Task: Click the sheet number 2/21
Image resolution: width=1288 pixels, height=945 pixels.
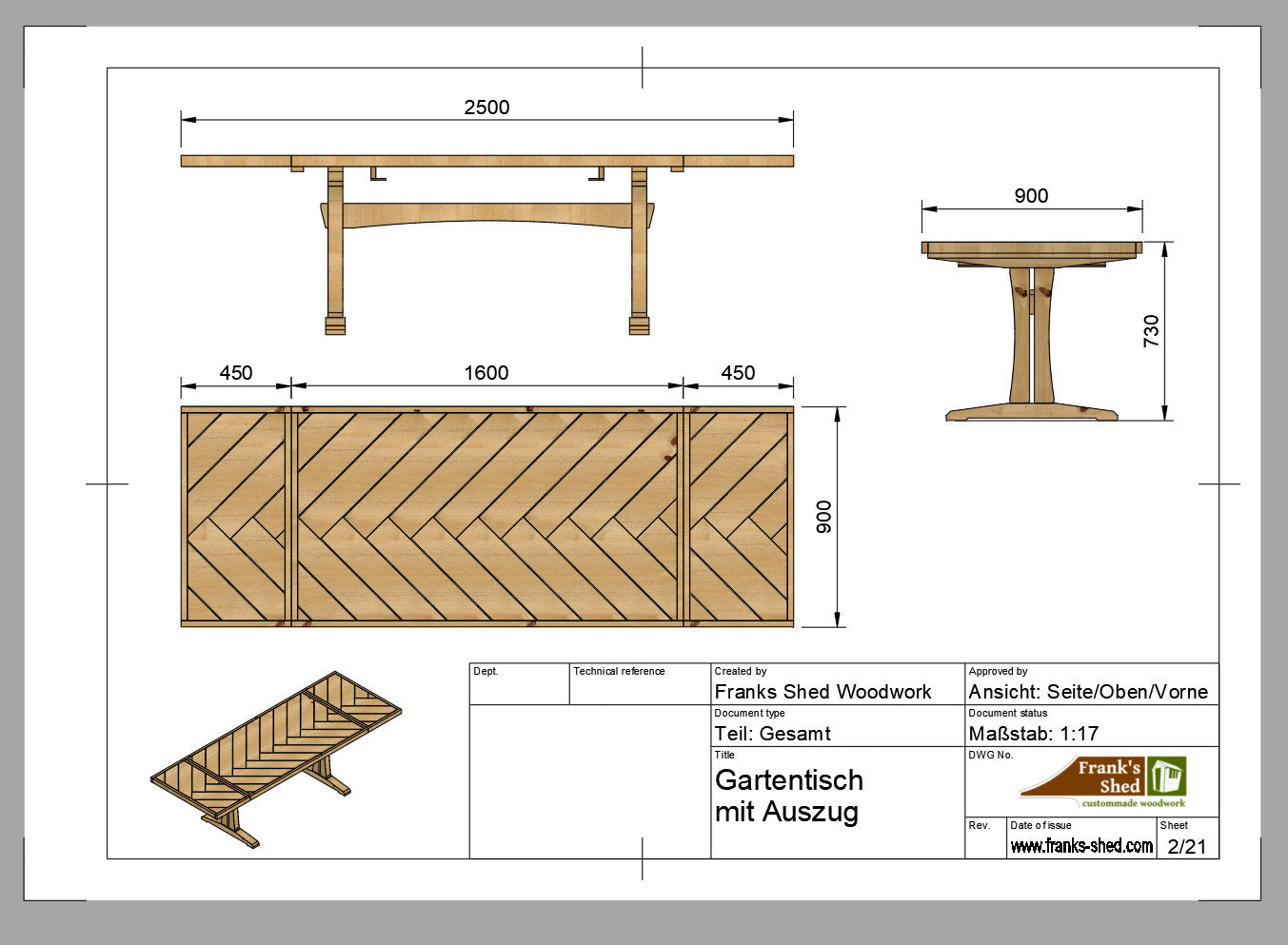Action: [x=1186, y=846]
